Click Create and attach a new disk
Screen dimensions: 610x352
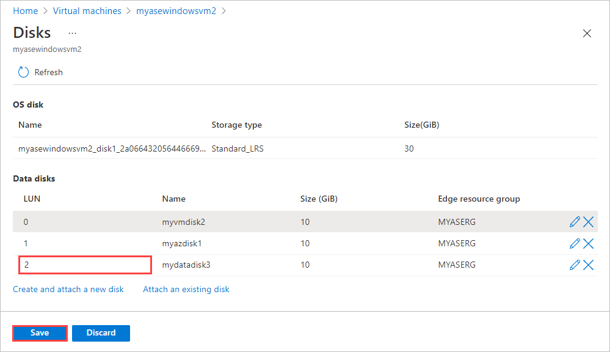coord(68,289)
